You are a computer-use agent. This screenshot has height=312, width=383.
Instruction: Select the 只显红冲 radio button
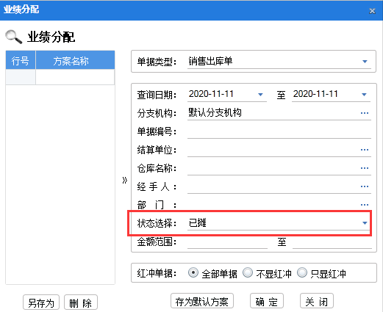pyautogui.click(x=302, y=272)
